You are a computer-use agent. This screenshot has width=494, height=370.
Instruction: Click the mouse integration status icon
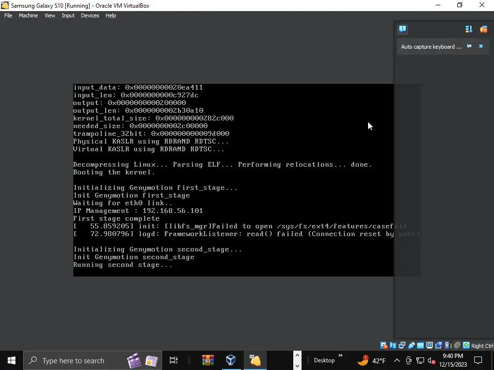457,345
